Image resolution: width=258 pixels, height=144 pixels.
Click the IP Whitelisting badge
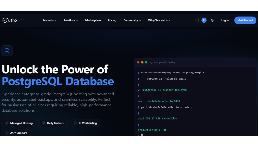click(85, 123)
